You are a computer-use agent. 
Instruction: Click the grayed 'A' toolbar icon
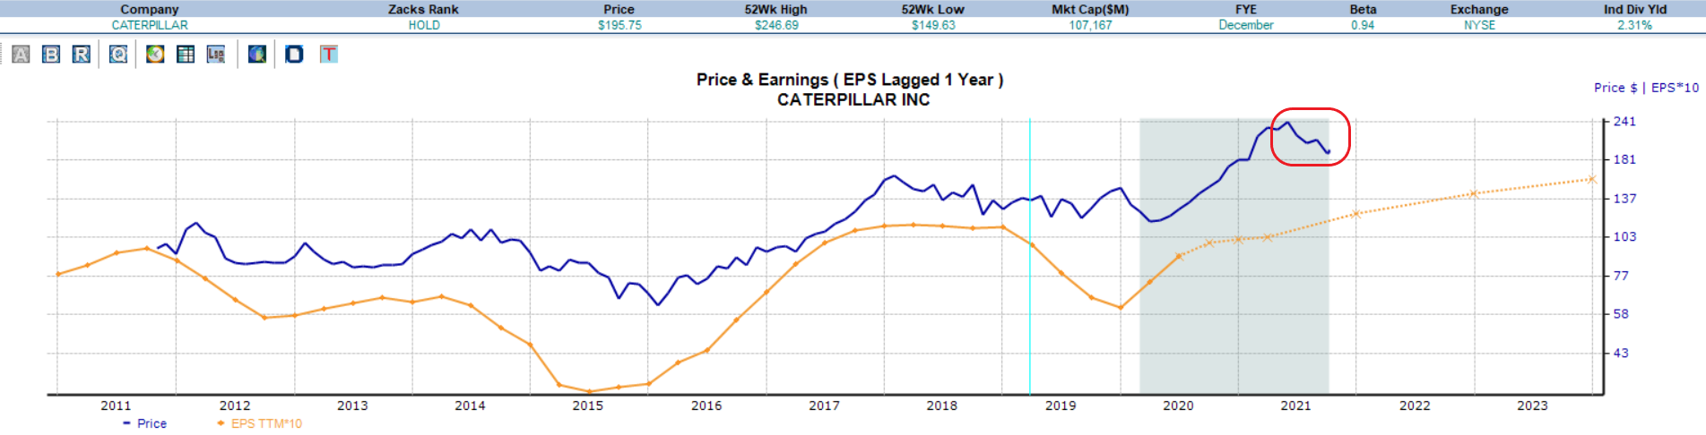tap(21, 55)
